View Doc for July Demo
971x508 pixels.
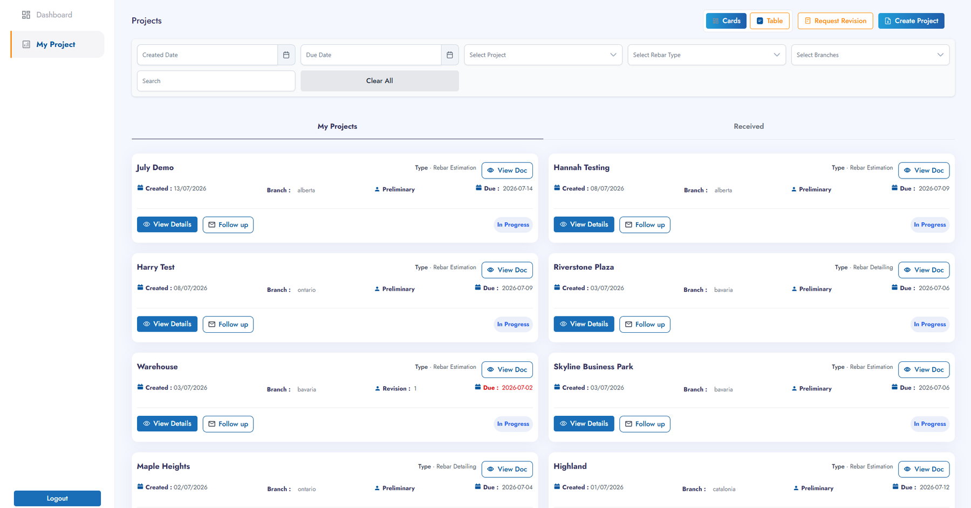coord(507,170)
